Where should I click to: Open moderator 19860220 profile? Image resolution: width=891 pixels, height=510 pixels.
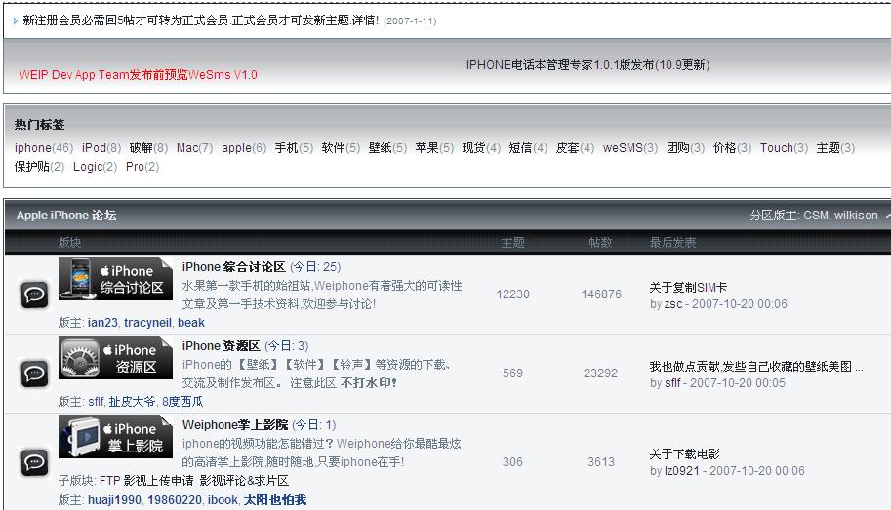(175, 500)
